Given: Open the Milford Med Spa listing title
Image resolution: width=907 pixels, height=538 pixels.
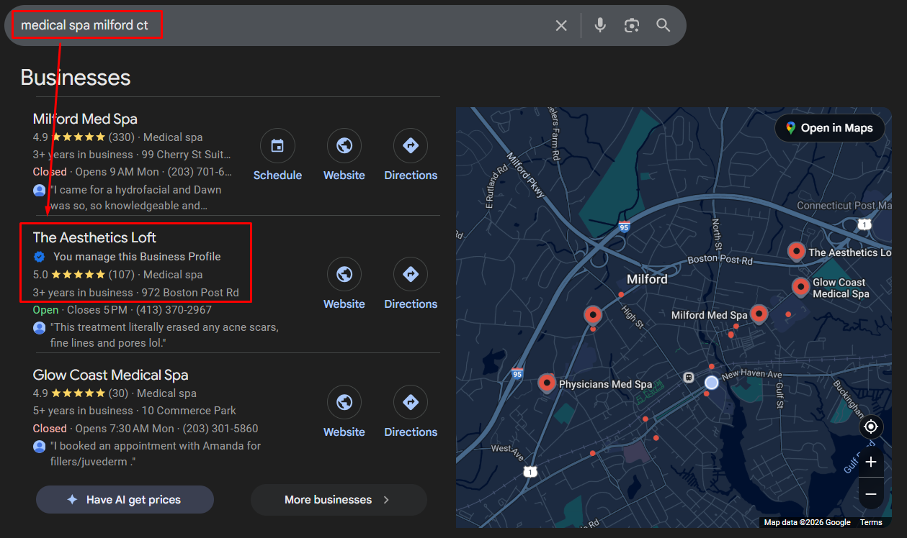Looking at the screenshot, I should coord(85,119).
